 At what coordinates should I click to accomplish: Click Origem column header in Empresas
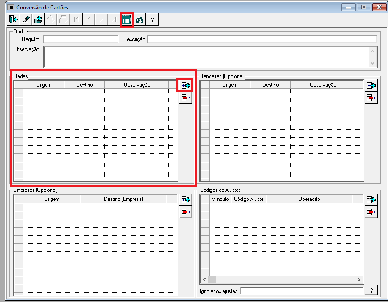click(x=51, y=199)
